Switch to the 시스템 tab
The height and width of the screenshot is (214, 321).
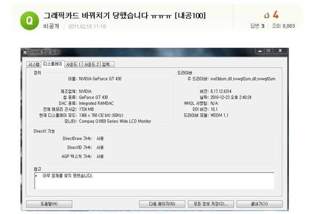pos(33,64)
